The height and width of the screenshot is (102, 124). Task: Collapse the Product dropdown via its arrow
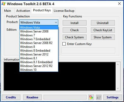pos(56,22)
